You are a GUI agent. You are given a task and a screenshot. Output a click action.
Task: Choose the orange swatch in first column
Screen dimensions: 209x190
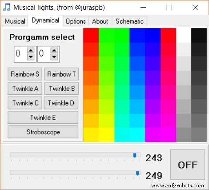click(x=91, y=92)
